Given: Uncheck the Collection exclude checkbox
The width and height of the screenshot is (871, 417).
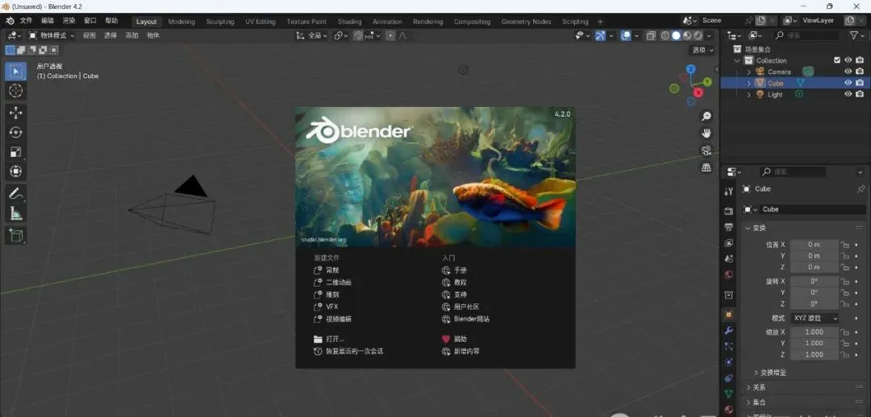Looking at the screenshot, I should coord(837,60).
